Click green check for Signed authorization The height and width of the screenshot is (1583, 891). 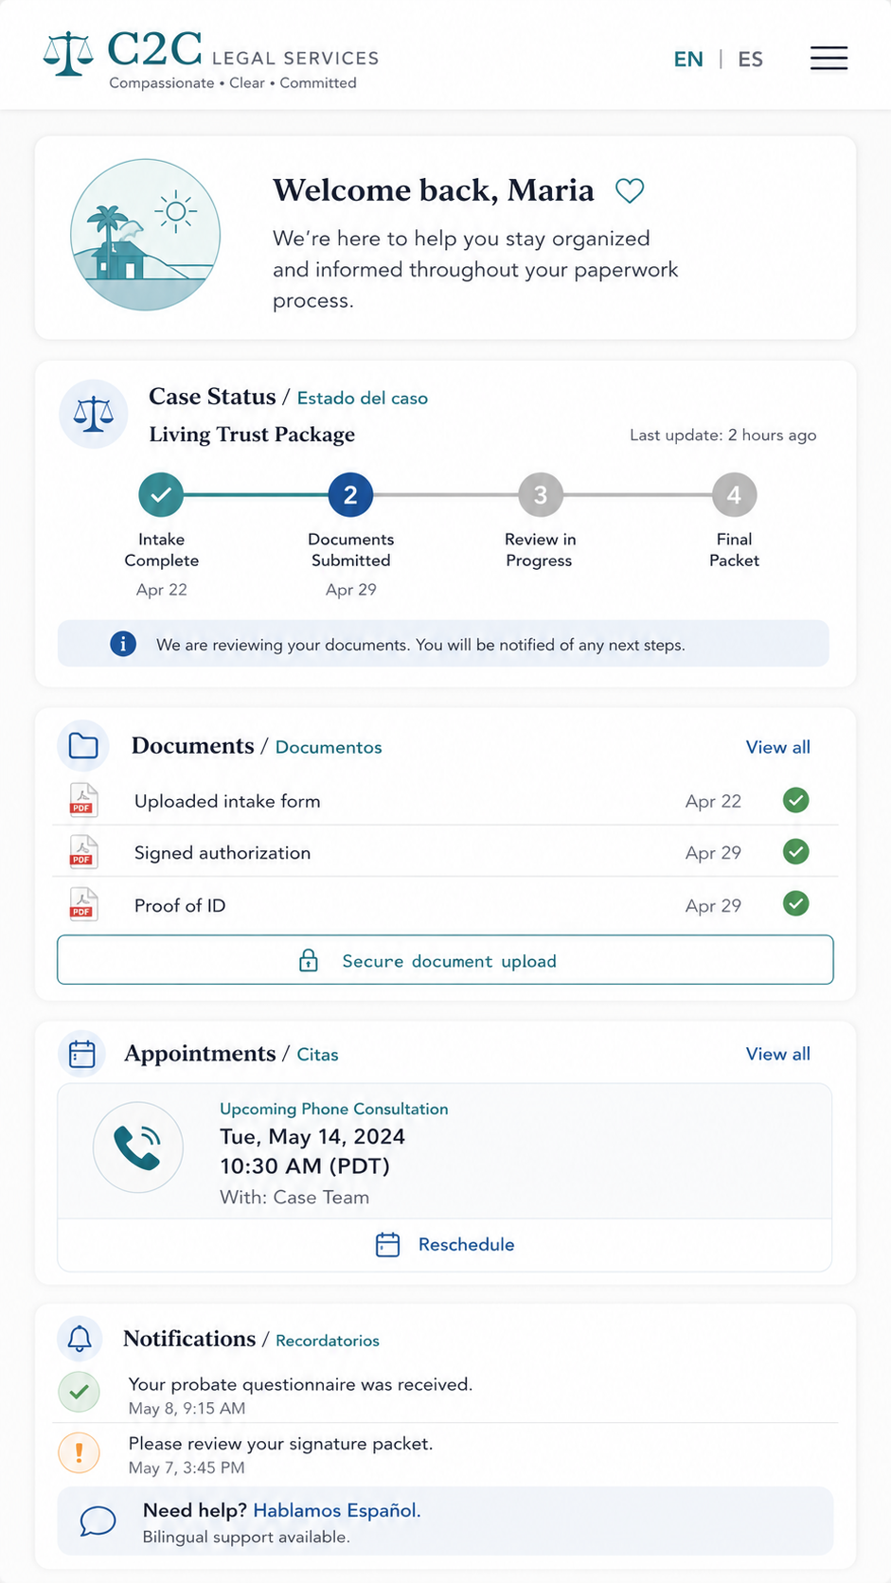point(796,852)
